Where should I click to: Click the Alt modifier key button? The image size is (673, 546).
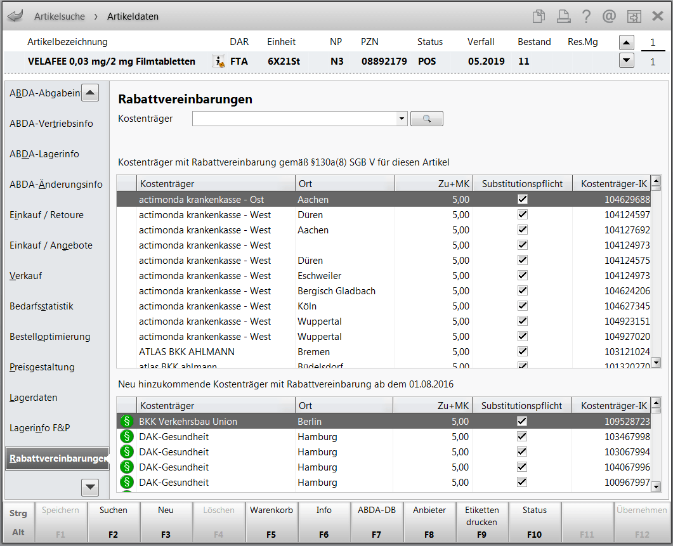click(18, 532)
